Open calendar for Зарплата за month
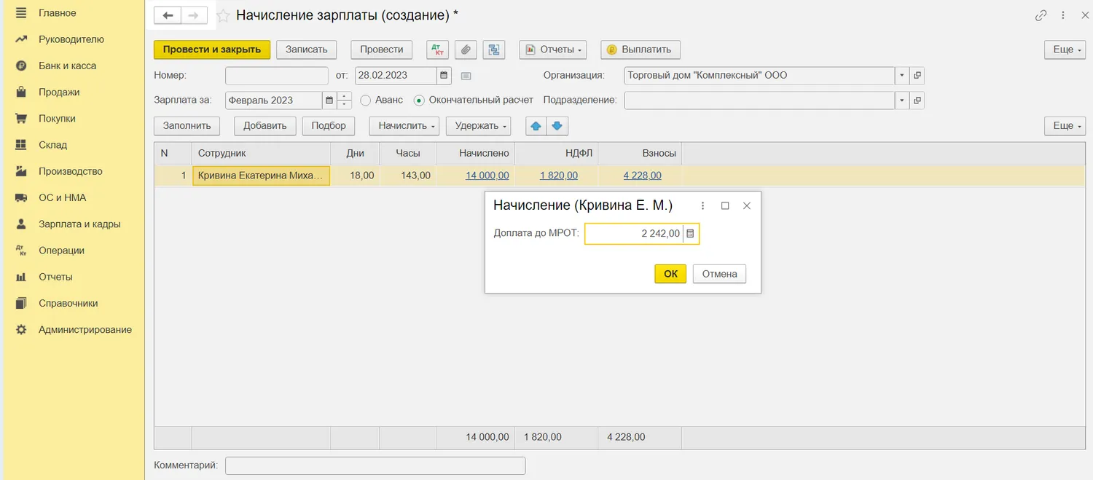 (329, 101)
